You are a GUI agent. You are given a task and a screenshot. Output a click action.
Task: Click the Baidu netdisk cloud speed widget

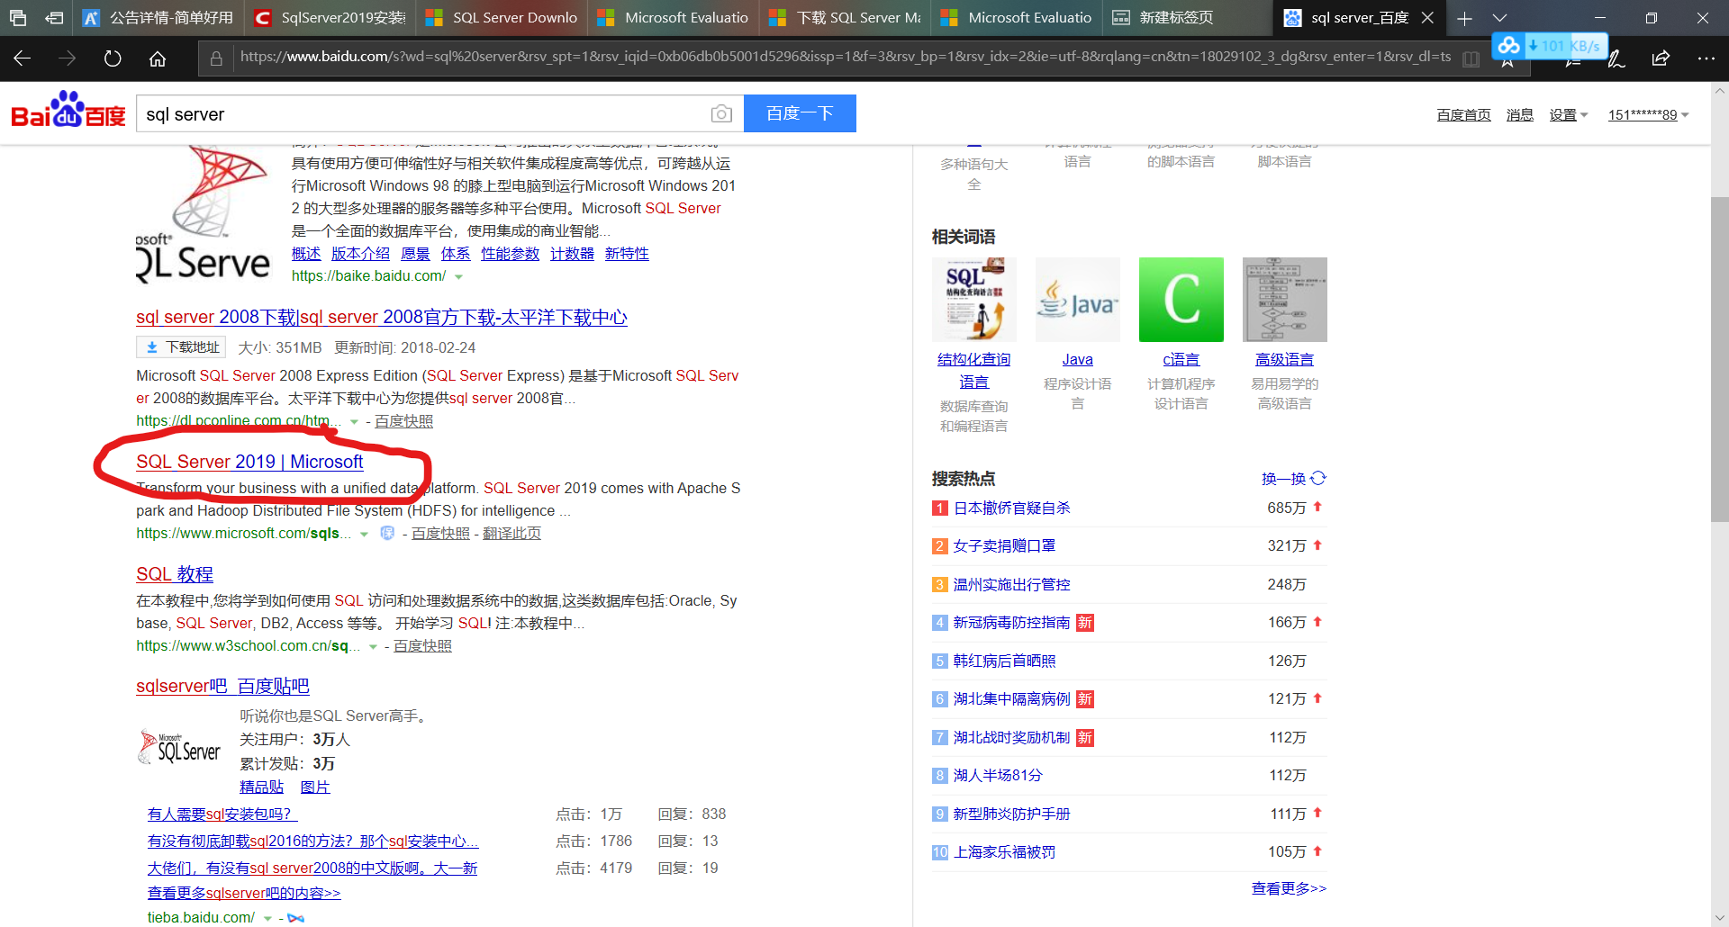click(x=1549, y=45)
